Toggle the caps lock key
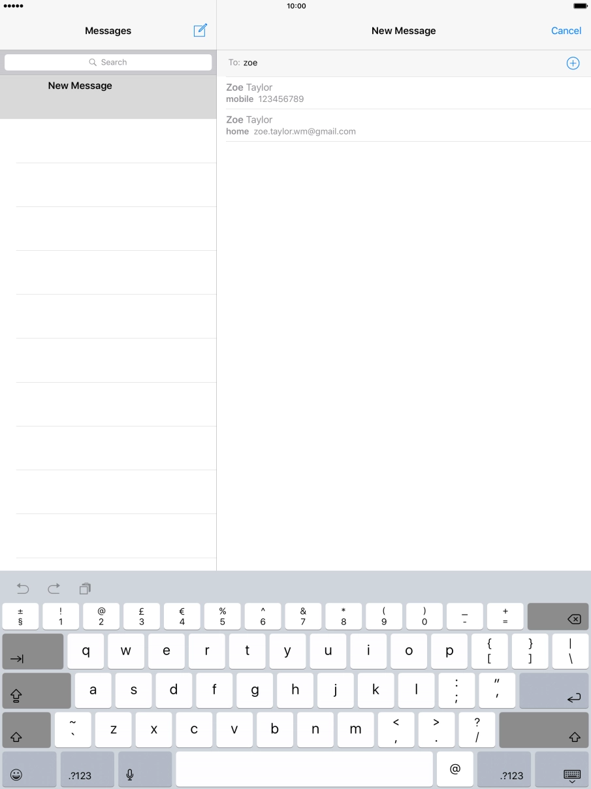This screenshot has height=789, width=591. 36,691
